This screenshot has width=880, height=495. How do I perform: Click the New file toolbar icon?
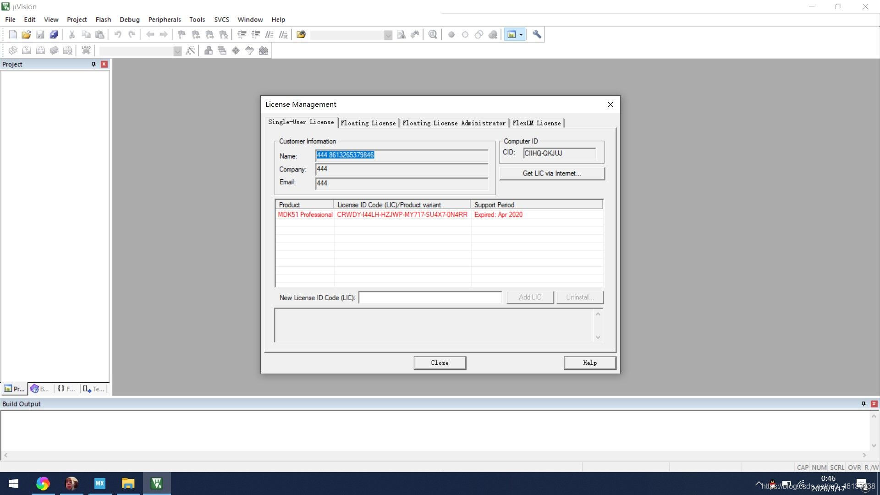[x=13, y=34]
